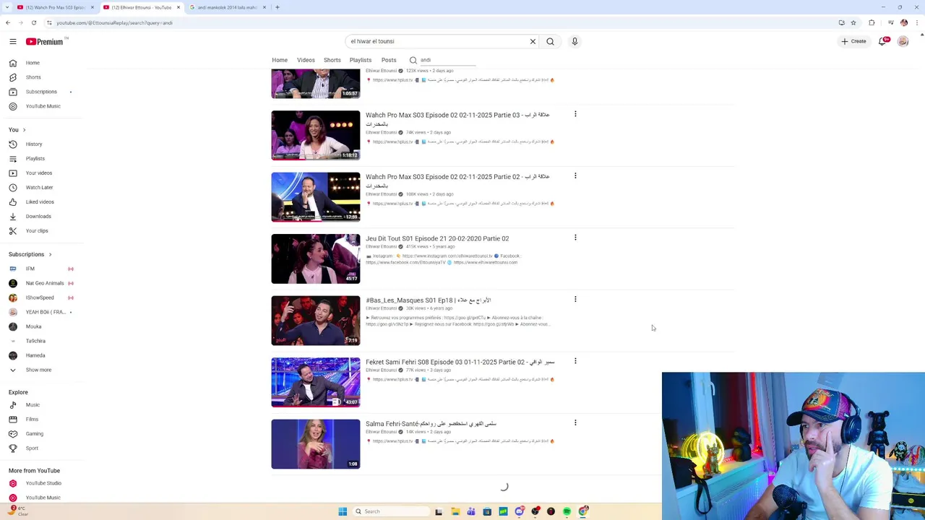The height and width of the screenshot is (520, 925).
Task: Click the Create button
Action: pyautogui.click(x=853, y=41)
